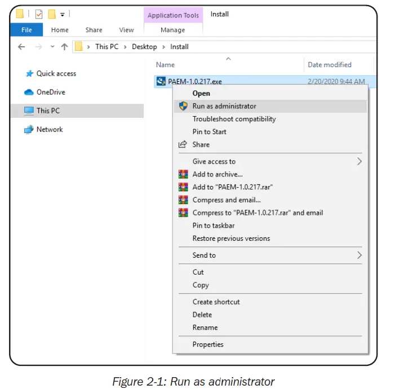Click the Application Tools contextual tab header
This screenshot has height=389, width=395.
click(173, 15)
